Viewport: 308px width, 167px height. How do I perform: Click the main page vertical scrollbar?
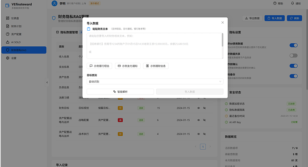point(307,49)
